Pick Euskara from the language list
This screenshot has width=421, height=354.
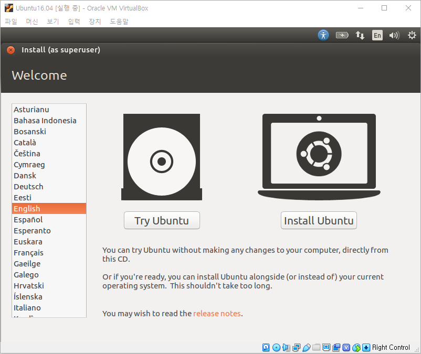49,242
